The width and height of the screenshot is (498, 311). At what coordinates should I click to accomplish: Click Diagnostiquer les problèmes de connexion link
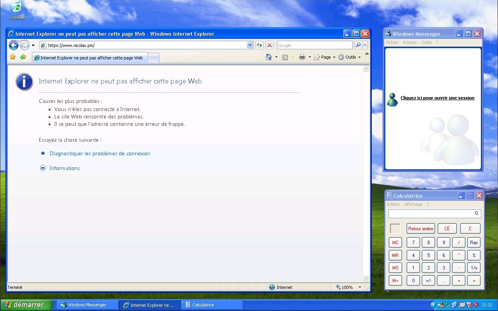click(x=100, y=153)
